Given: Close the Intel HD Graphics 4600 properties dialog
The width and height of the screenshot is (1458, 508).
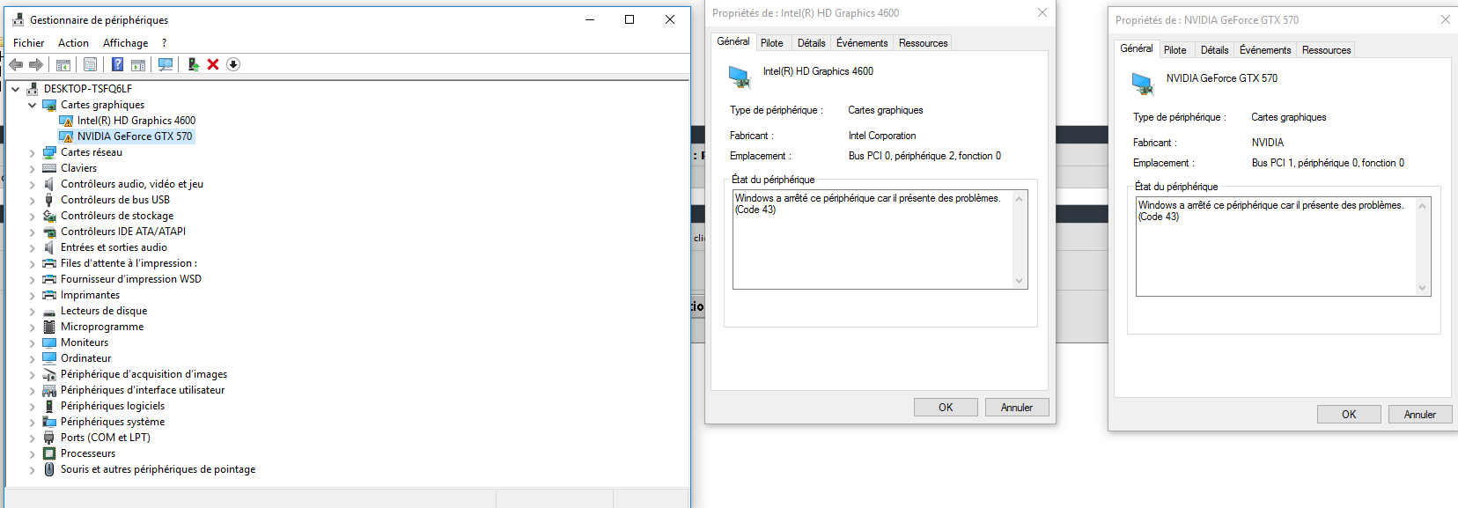Looking at the screenshot, I should pos(1042,12).
